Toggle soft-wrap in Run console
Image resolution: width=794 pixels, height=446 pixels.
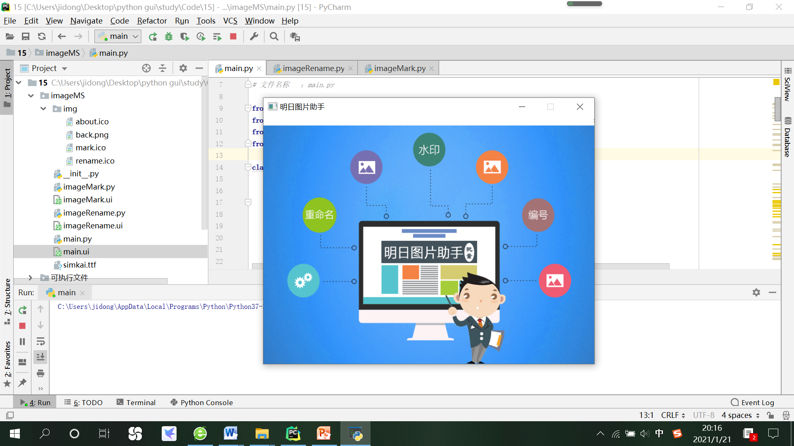(41, 342)
